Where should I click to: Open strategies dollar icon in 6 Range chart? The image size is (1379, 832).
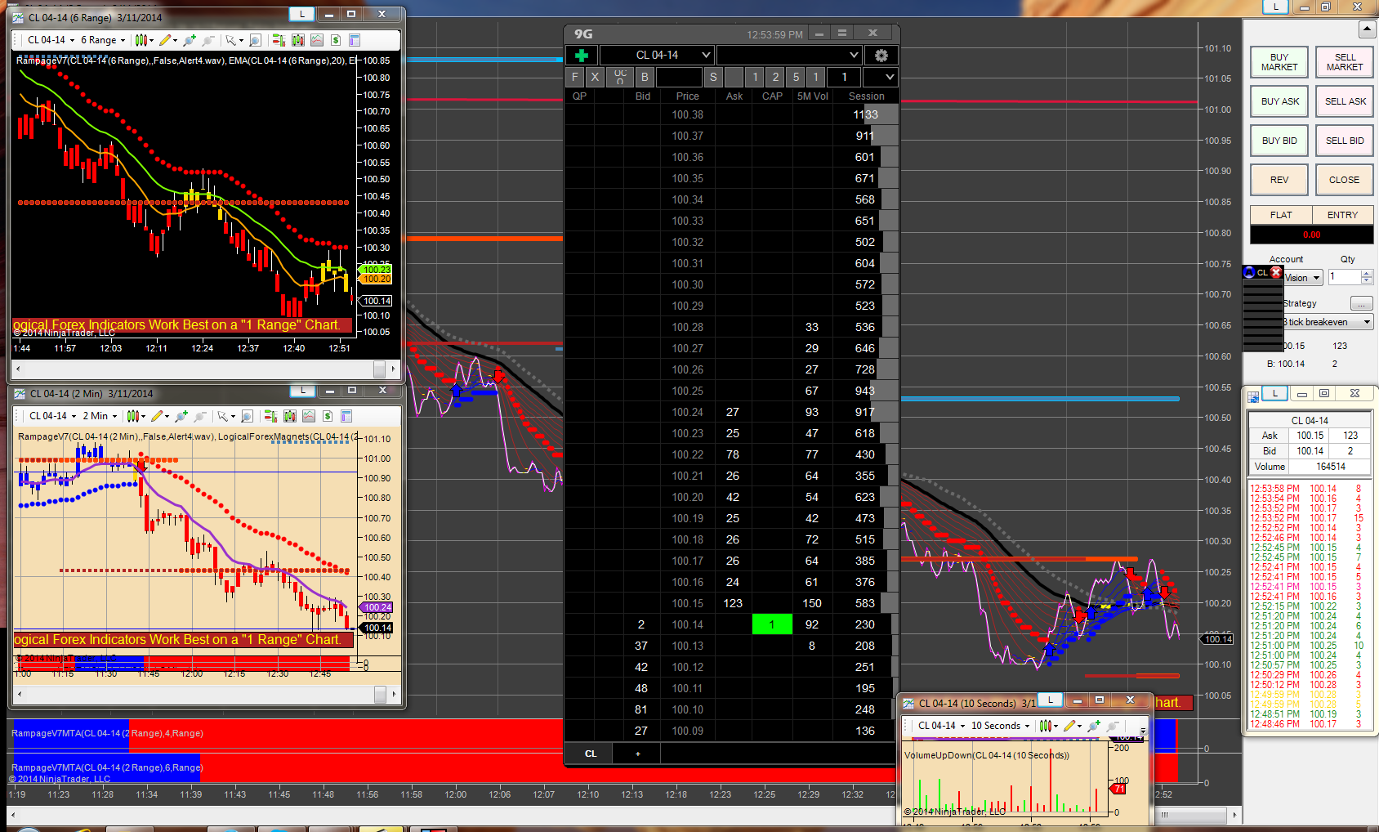pos(335,40)
